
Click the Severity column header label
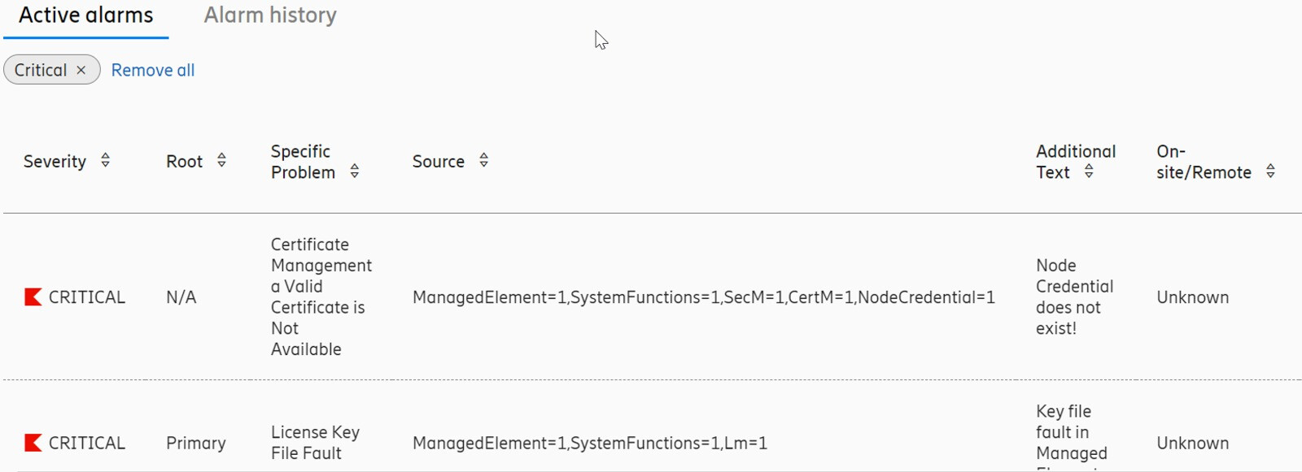[55, 162]
